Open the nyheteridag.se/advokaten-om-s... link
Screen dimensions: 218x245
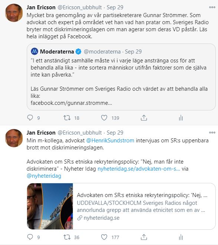[139, 169]
